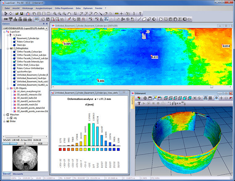Click the eraser tool icon

click(106, 13)
